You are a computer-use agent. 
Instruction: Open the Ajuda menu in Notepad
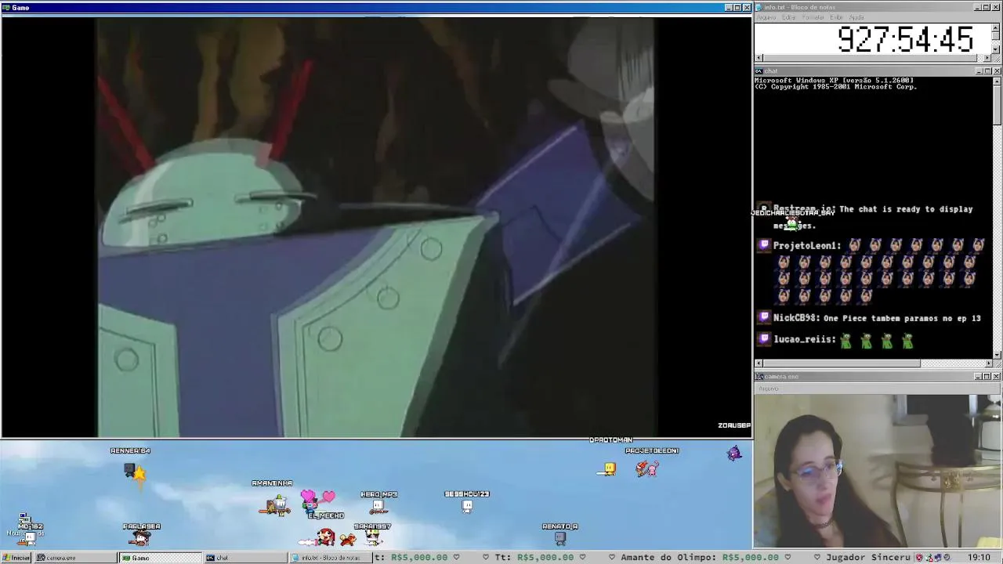tap(856, 17)
